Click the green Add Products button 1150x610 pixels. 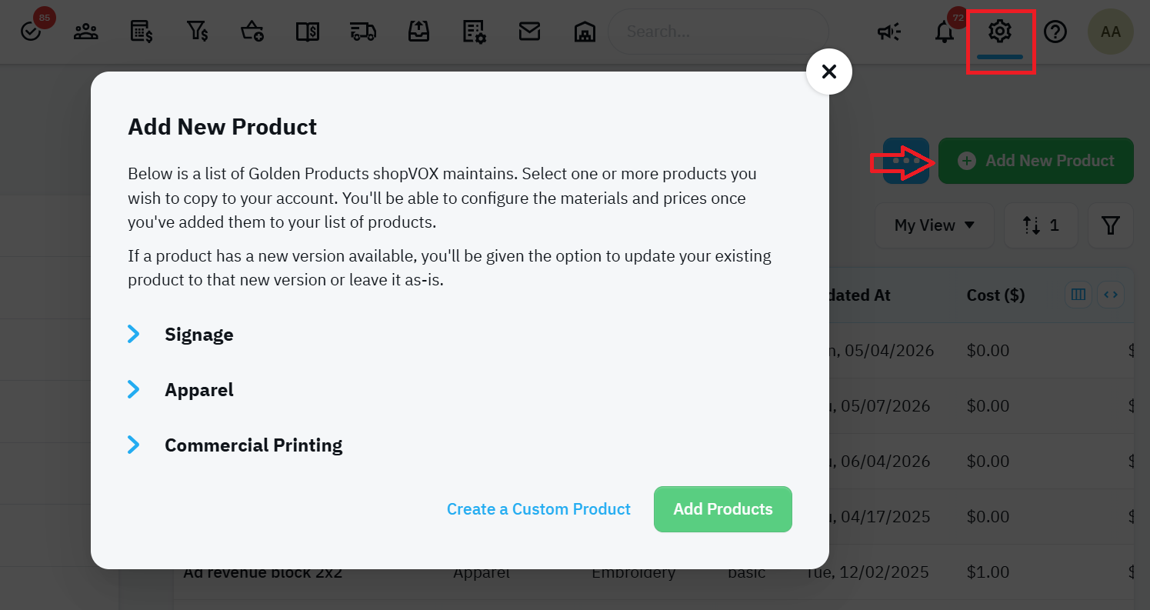pos(723,509)
